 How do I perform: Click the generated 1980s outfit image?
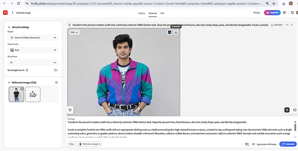click(124, 72)
